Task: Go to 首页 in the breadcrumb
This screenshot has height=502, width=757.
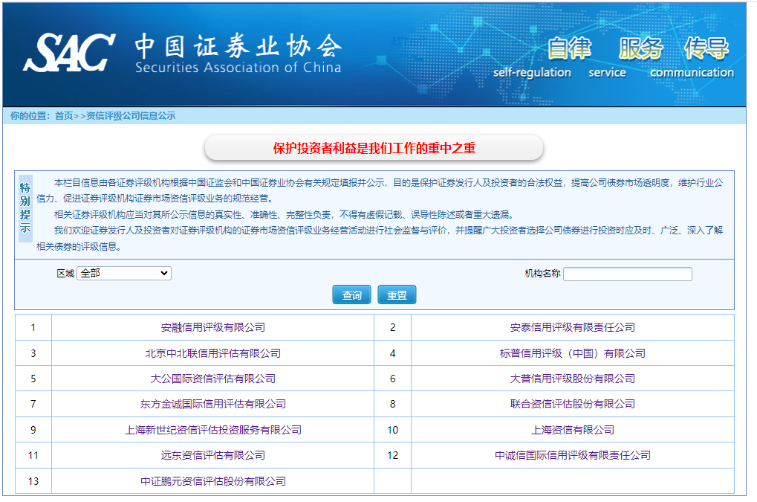Action: click(x=64, y=116)
